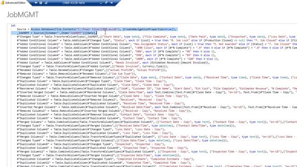The image size is (297, 167).
Task: Click the #"Merged Columns" Contact Date line
Action: (157, 122)
